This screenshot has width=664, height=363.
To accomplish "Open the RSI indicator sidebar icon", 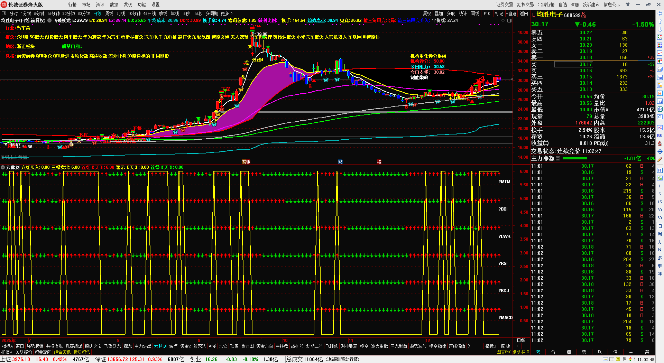I will point(660,136).
